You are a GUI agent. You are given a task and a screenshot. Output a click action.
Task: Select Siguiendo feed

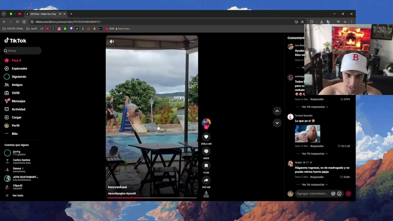click(x=15, y=77)
